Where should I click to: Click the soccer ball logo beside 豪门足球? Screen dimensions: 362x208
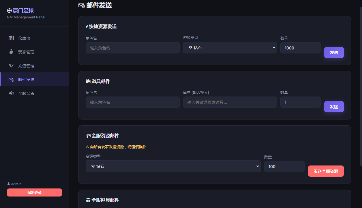pyautogui.click(x=9, y=11)
